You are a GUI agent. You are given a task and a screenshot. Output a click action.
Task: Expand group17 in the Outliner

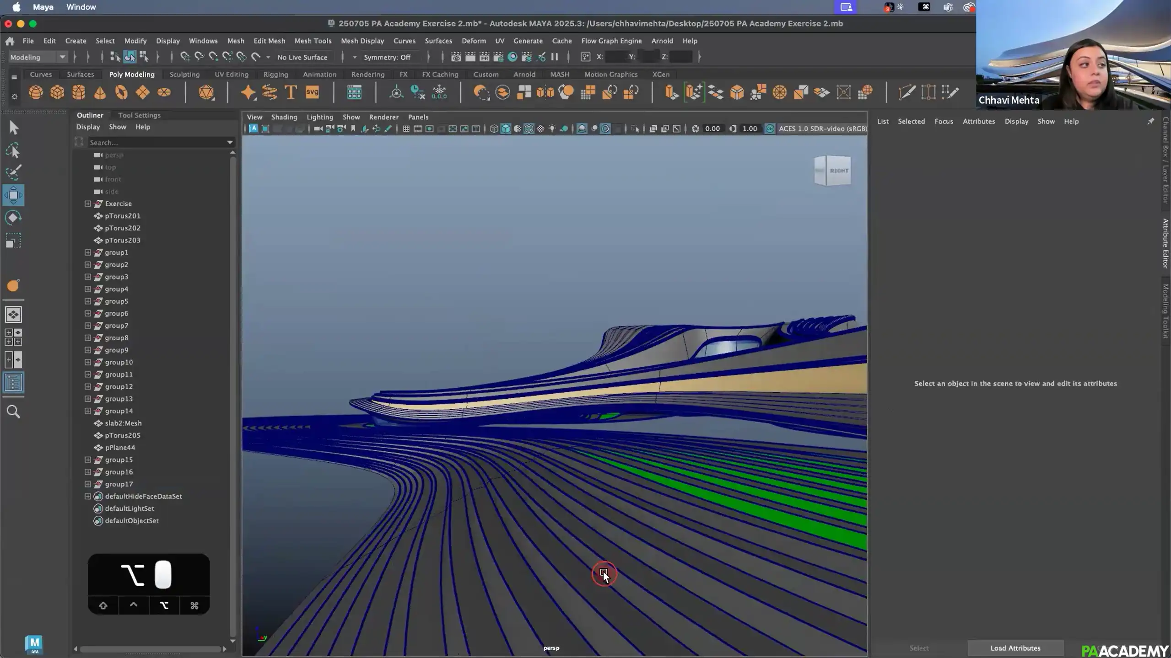pyautogui.click(x=88, y=484)
